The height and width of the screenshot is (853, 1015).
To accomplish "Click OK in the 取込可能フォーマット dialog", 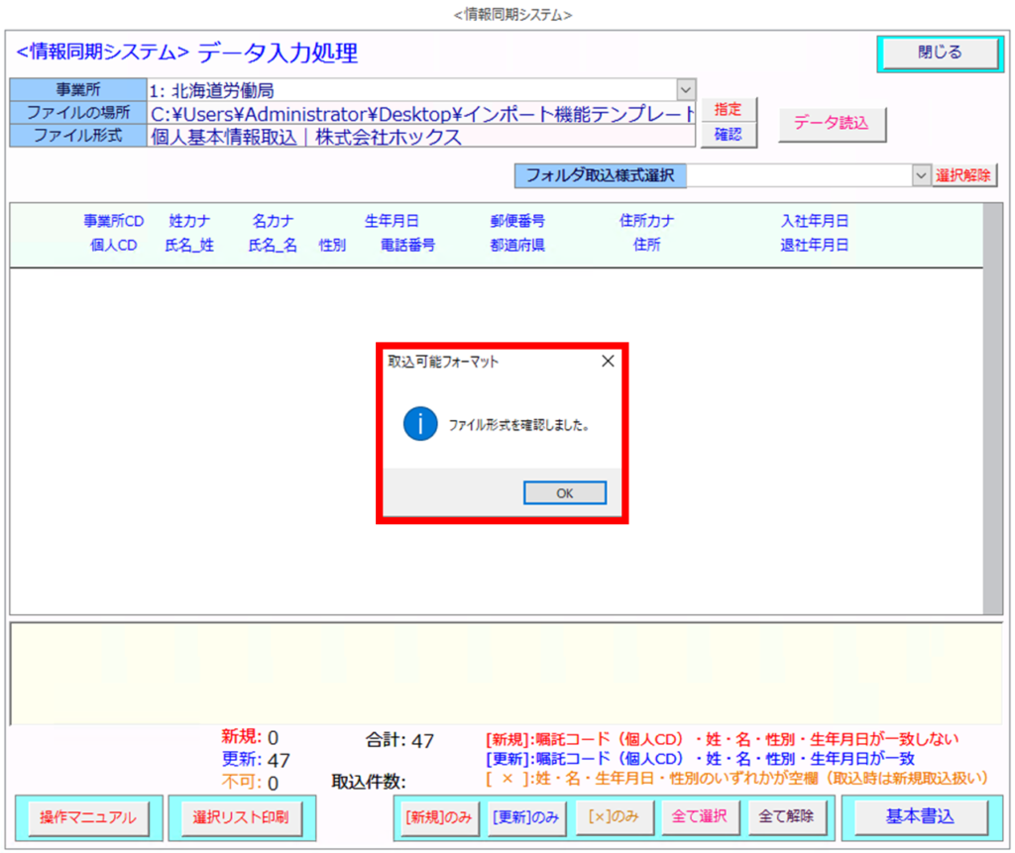I will (564, 493).
